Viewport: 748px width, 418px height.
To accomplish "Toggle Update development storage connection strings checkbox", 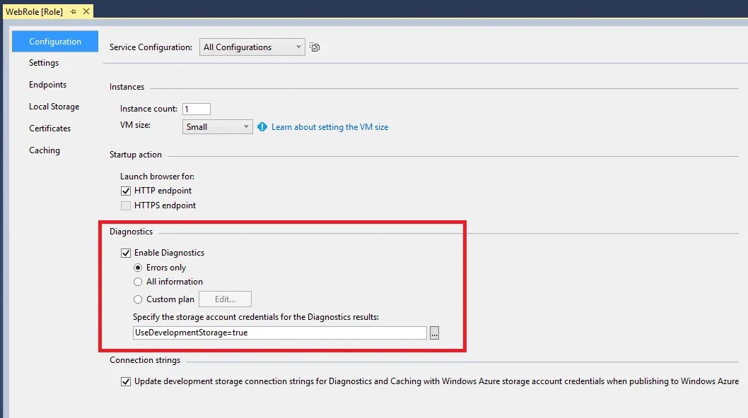I will (125, 381).
